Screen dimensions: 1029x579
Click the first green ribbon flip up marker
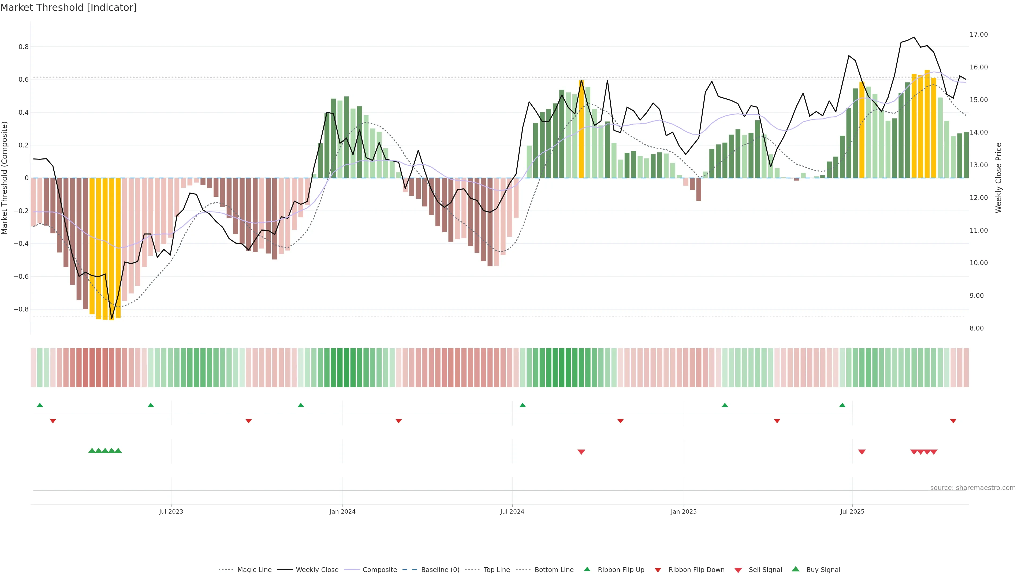pyautogui.click(x=40, y=405)
